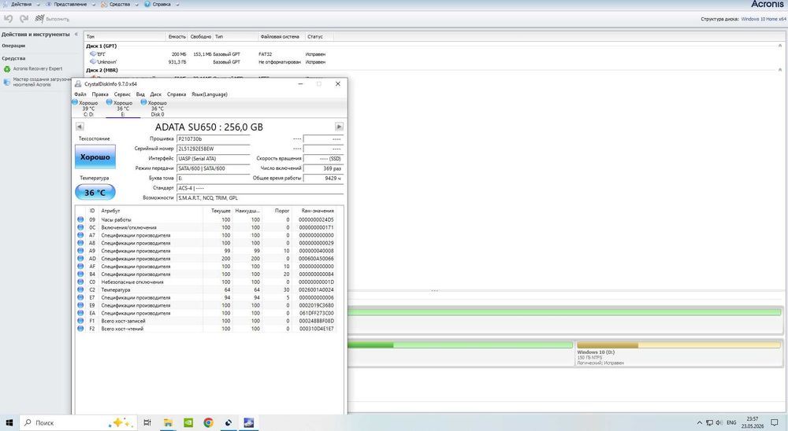Open Acronis Представление dropdown menu
This screenshot has height=431, width=788.
click(x=70, y=4)
